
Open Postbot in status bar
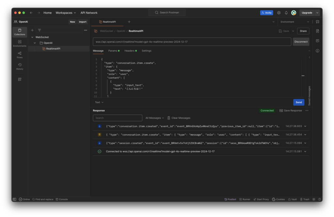point(230,199)
